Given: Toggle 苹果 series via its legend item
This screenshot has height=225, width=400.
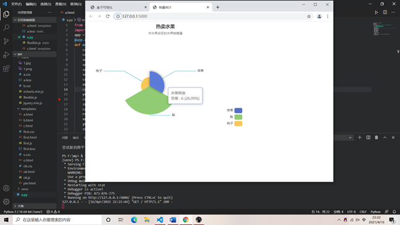Looking at the screenshot, I should (x=235, y=110).
